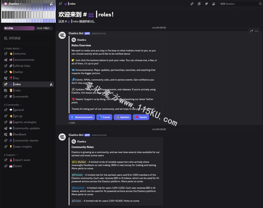Open the Elastics server dropdown menu

point(15,4)
